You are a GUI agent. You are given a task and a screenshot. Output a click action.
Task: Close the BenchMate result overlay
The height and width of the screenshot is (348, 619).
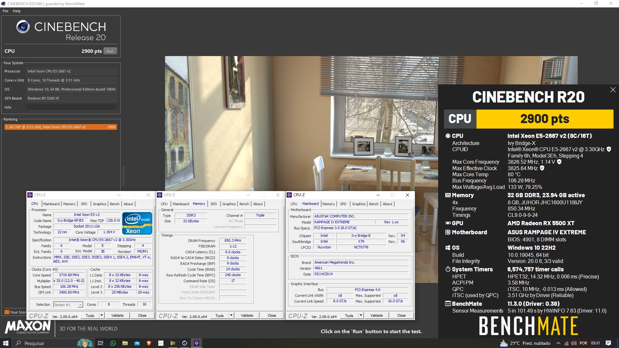click(613, 90)
